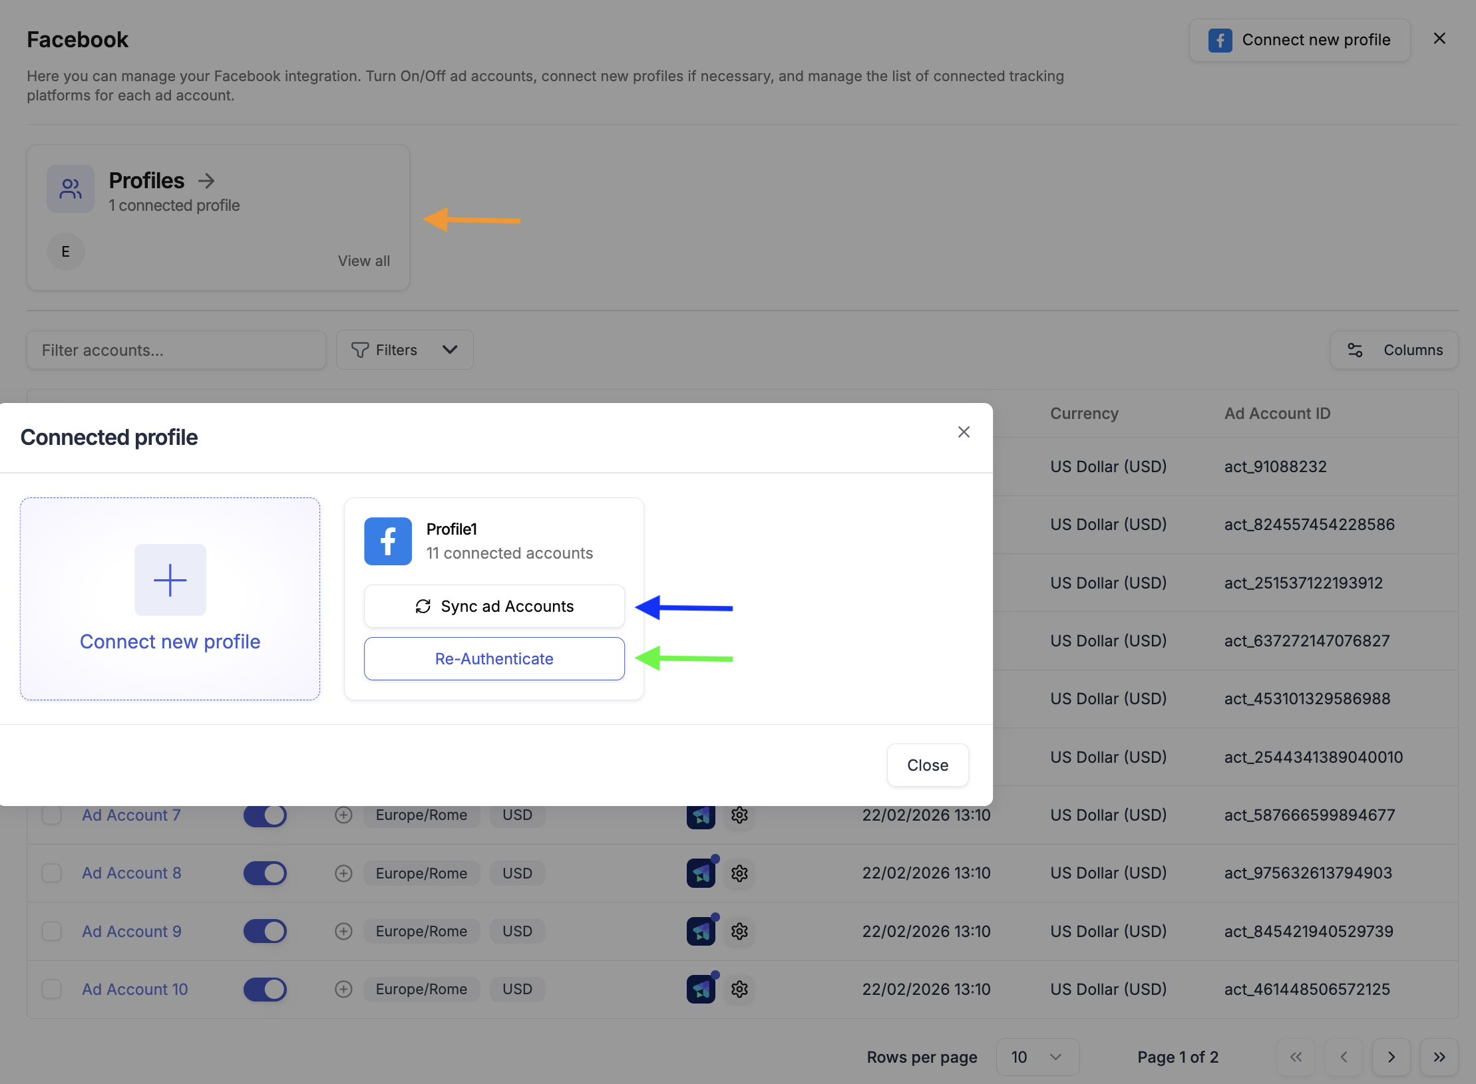This screenshot has width=1476, height=1084.
Task: Expand the Filters dropdown
Action: pyautogui.click(x=405, y=350)
